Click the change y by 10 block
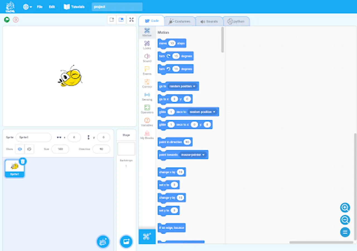This screenshot has height=251, width=357. tap(172, 198)
